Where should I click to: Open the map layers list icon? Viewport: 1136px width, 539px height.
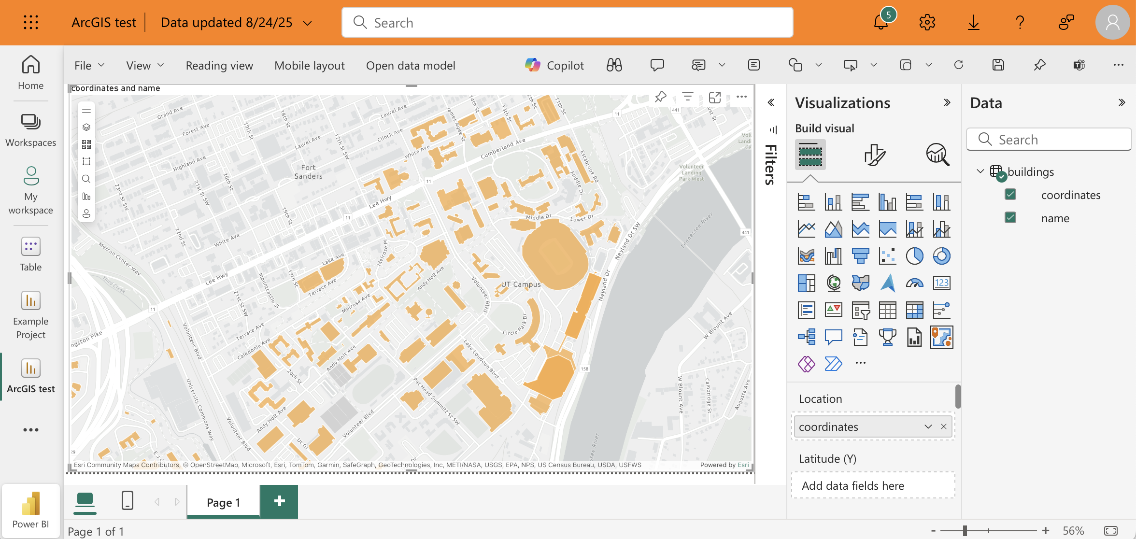click(86, 127)
